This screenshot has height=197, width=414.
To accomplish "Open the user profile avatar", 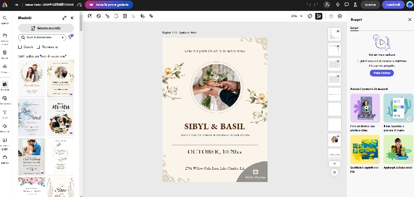I will 410,5.
